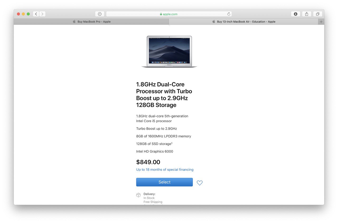Switch to the Buy MacBook Pro tab
The width and height of the screenshot is (338, 223).
click(91, 22)
